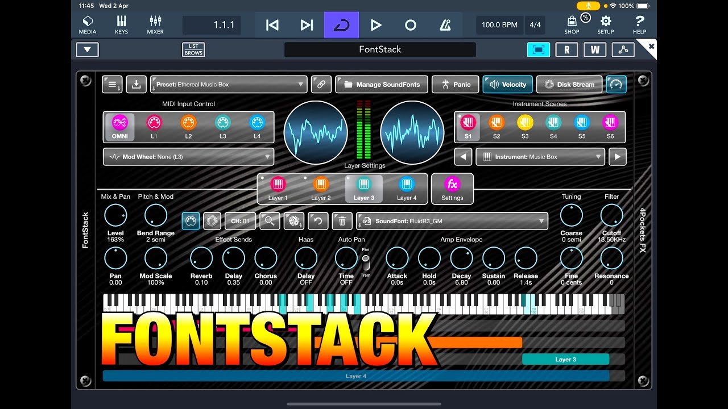Toggle the fullscreen plugin view icon
The image size is (728, 409).
539,49
